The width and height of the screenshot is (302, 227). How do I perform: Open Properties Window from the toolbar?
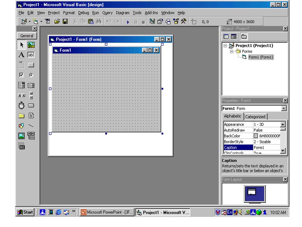[160, 21]
